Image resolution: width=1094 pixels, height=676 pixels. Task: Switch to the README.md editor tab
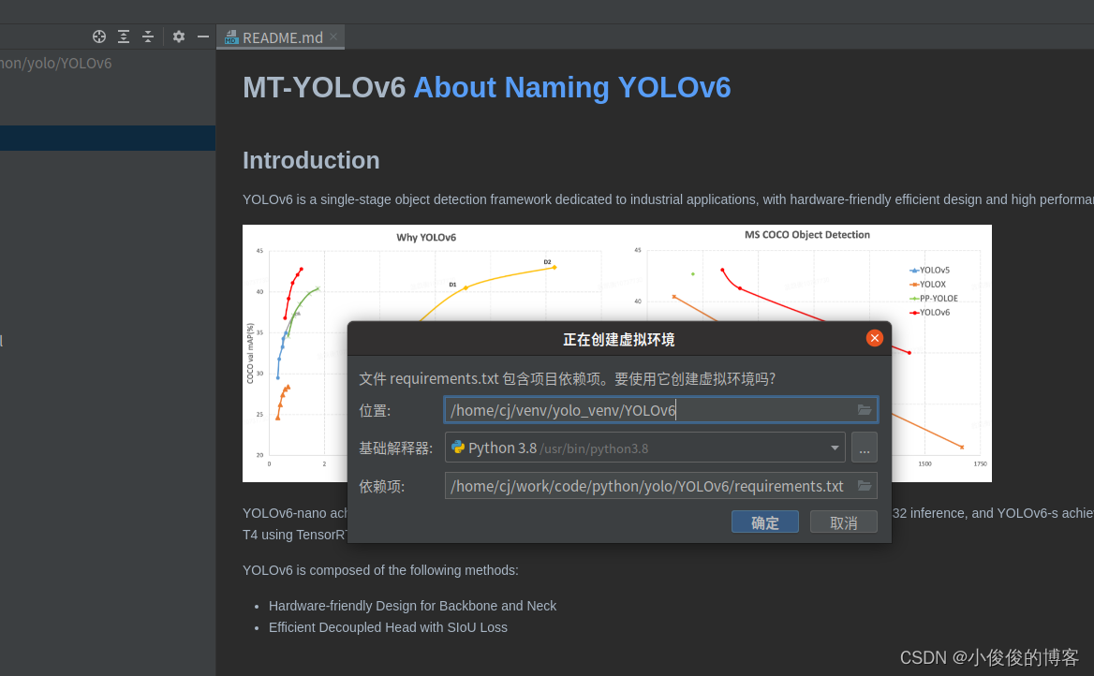[x=281, y=37]
